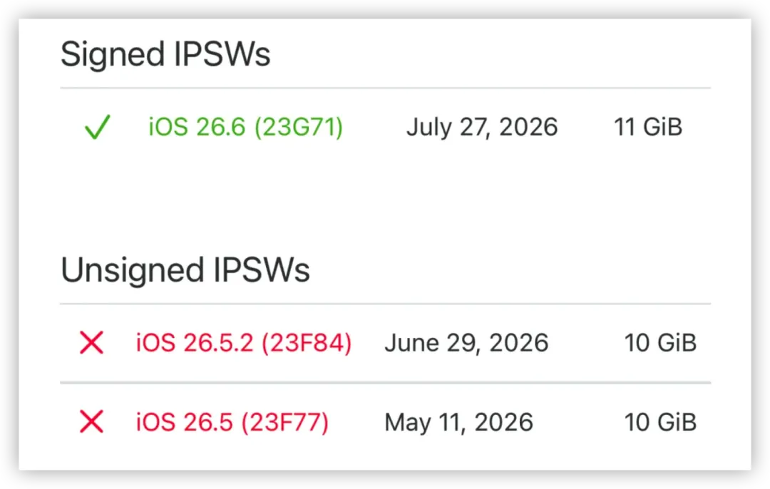Click the divider between iOS 26.5.2 and 26.5 rows
The width and height of the screenshot is (770, 489).
386,383
